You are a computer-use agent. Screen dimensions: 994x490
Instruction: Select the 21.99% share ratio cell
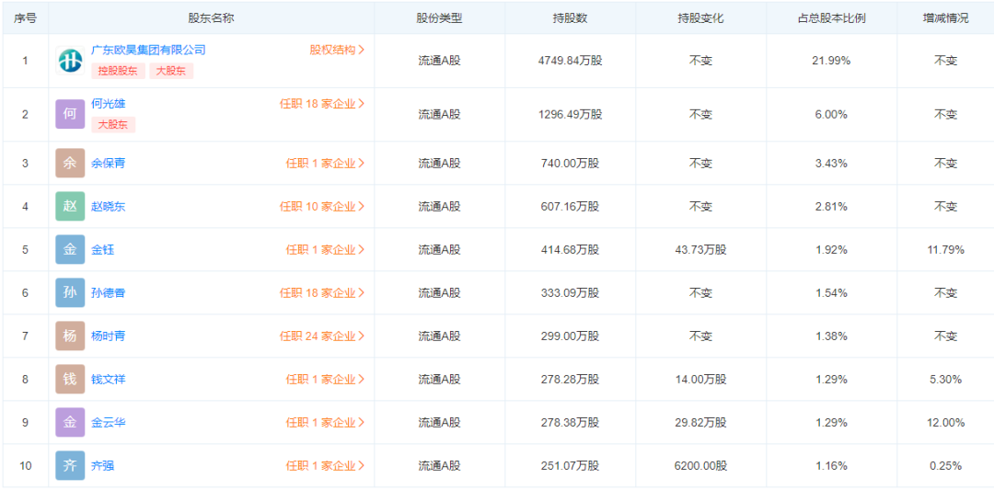[831, 61]
